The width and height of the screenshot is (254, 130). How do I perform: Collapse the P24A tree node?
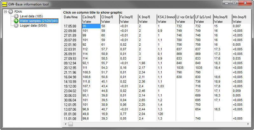click(5, 12)
